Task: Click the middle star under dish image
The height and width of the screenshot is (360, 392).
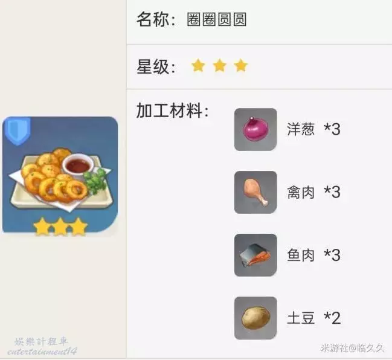Action: coord(61,227)
